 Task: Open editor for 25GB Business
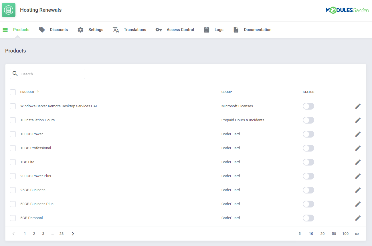[x=358, y=190]
